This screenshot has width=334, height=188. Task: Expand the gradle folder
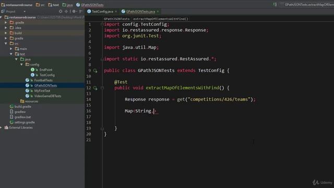[6, 38]
